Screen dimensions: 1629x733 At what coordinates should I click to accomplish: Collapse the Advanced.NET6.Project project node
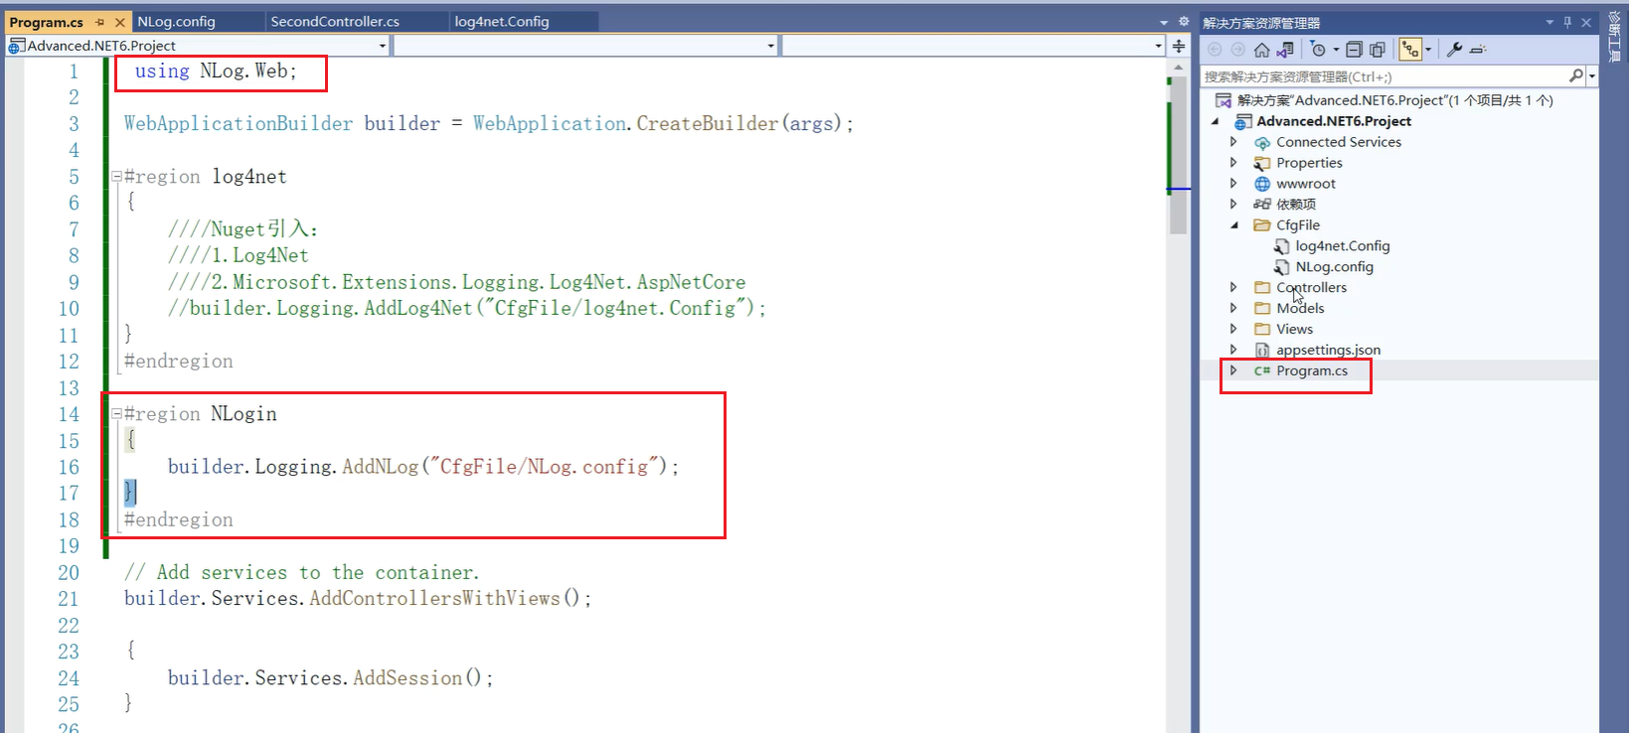(x=1216, y=121)
